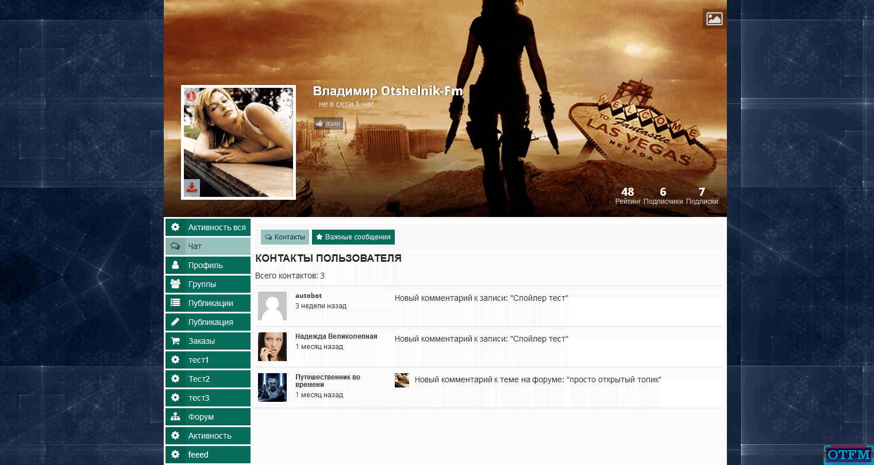
Task: Click the small thumbnail before the forum topic message
Action: point(402,380)
